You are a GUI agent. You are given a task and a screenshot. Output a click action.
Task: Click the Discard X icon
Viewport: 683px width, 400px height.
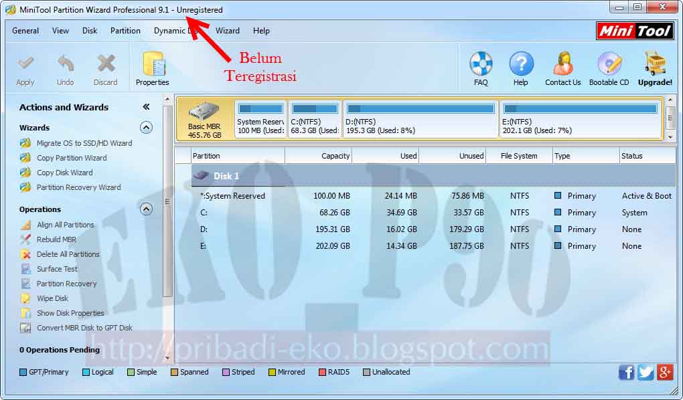coord(106,64)
